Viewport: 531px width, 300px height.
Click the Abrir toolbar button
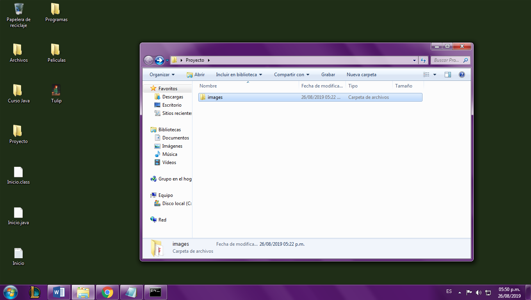point(196,75)
